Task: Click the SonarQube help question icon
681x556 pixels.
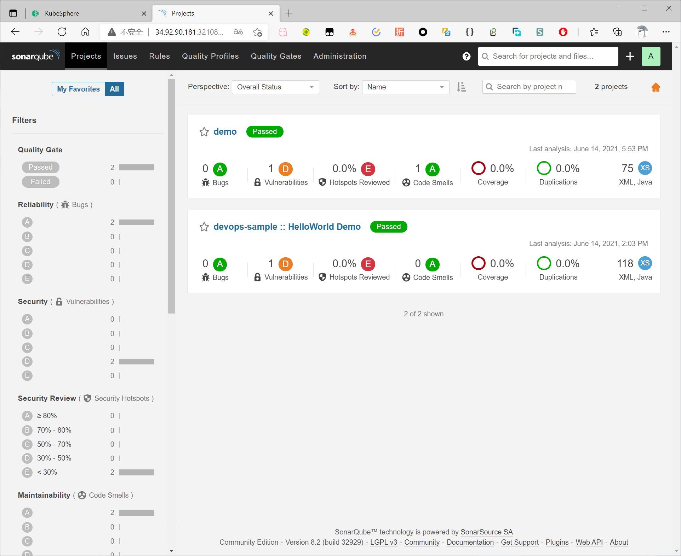Action: tap(466, 57)
